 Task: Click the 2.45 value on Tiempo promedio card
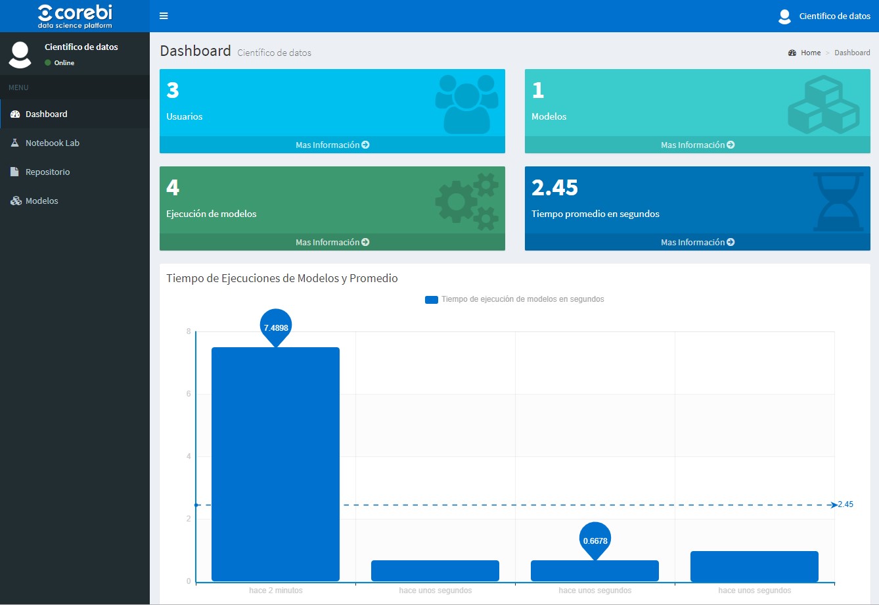554,187
